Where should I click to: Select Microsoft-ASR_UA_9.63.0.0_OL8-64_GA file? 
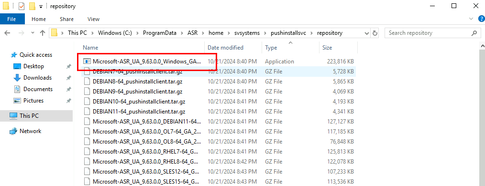[219, 141]
